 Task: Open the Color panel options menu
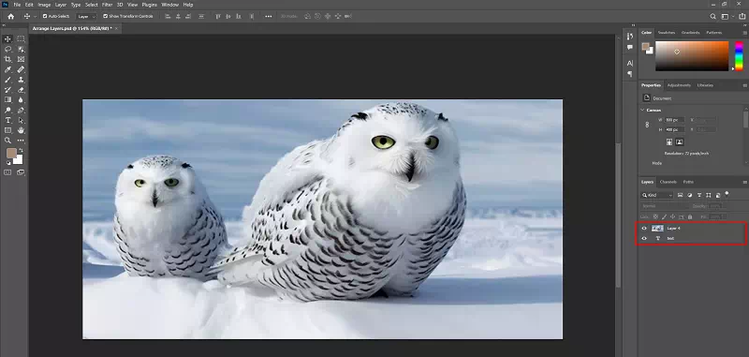click(x=744, y=33)
